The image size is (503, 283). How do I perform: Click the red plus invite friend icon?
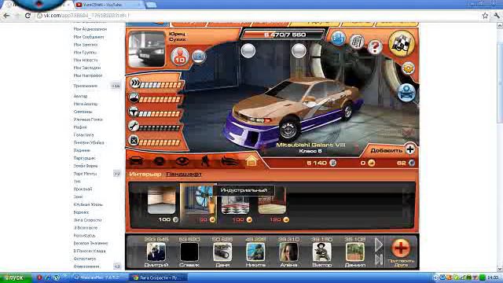click(x=400, y=248)
